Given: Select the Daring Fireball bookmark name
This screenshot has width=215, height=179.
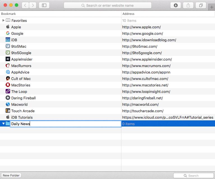Looking at the screenshot, I should coord(24,98).
